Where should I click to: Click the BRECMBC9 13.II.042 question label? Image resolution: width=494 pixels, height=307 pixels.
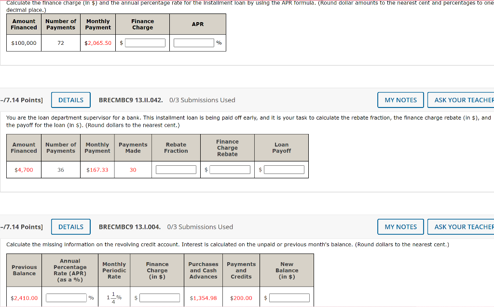click(x=131, y=100)
